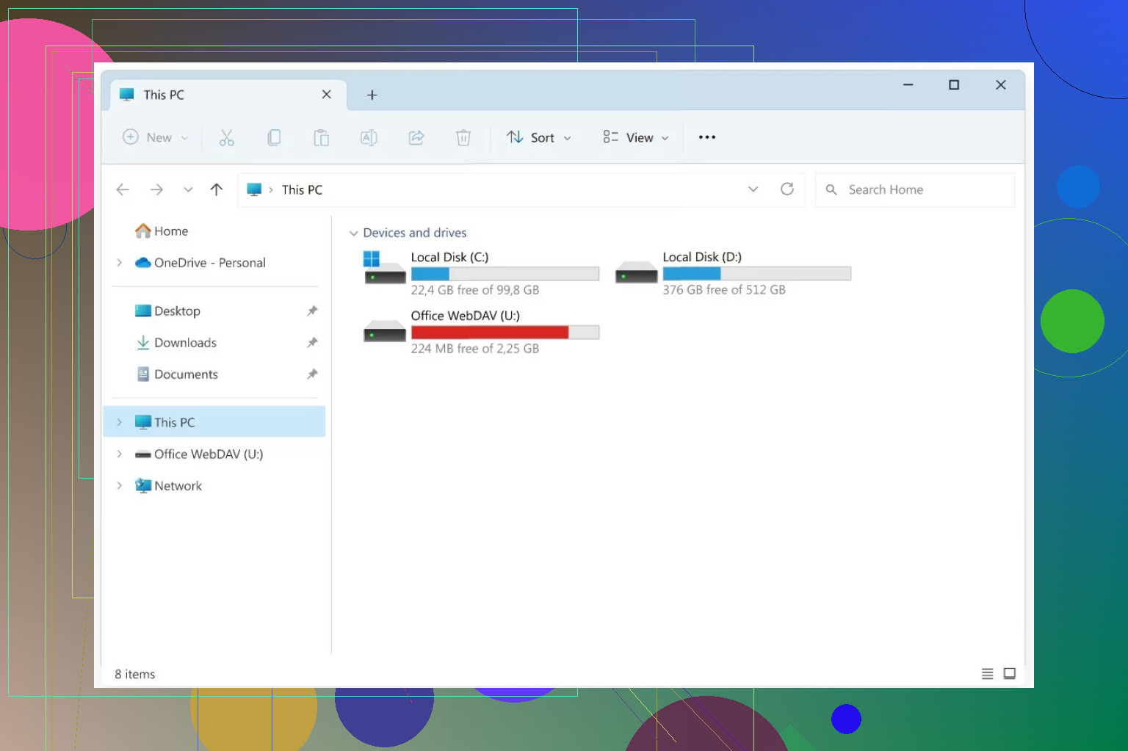Image resolution: width=1128 pixels, height=751 pixels.
Task: Go up one folder level
Action: (217, 189)
